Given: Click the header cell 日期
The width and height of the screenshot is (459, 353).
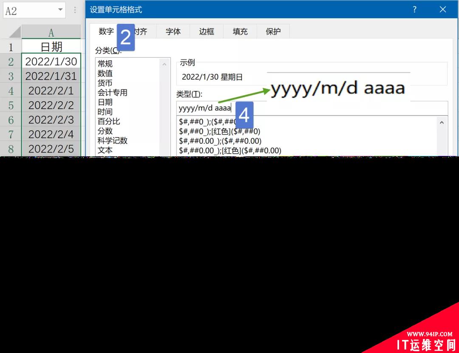Looking at the screenshot, I should coord(51,47).
